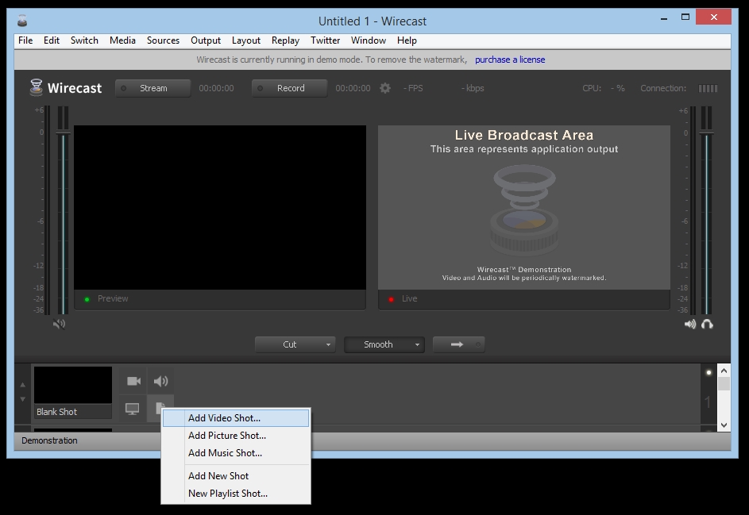Image resolution: width=749 pixels, height=515 pixels.
Task: Open encoder settings with the gear icon
Action: point(385,88)
